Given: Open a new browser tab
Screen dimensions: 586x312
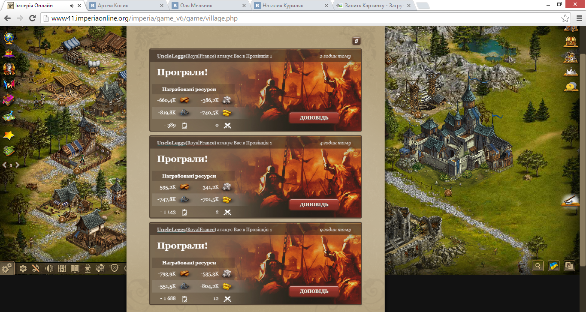Looking at the screenshot, I should pyautogui.click(x=423, y=6).
